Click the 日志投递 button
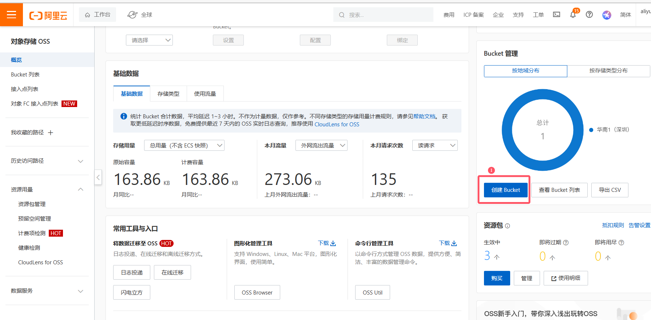The height and width of the screenshot is (320, 651). pos(132,272)
